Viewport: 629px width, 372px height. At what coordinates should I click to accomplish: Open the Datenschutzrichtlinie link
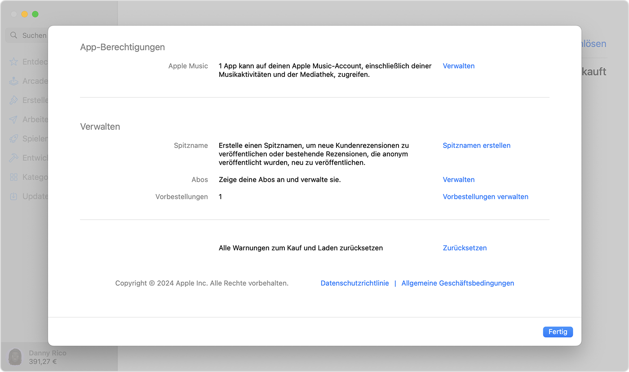click(x=354, y=283)
